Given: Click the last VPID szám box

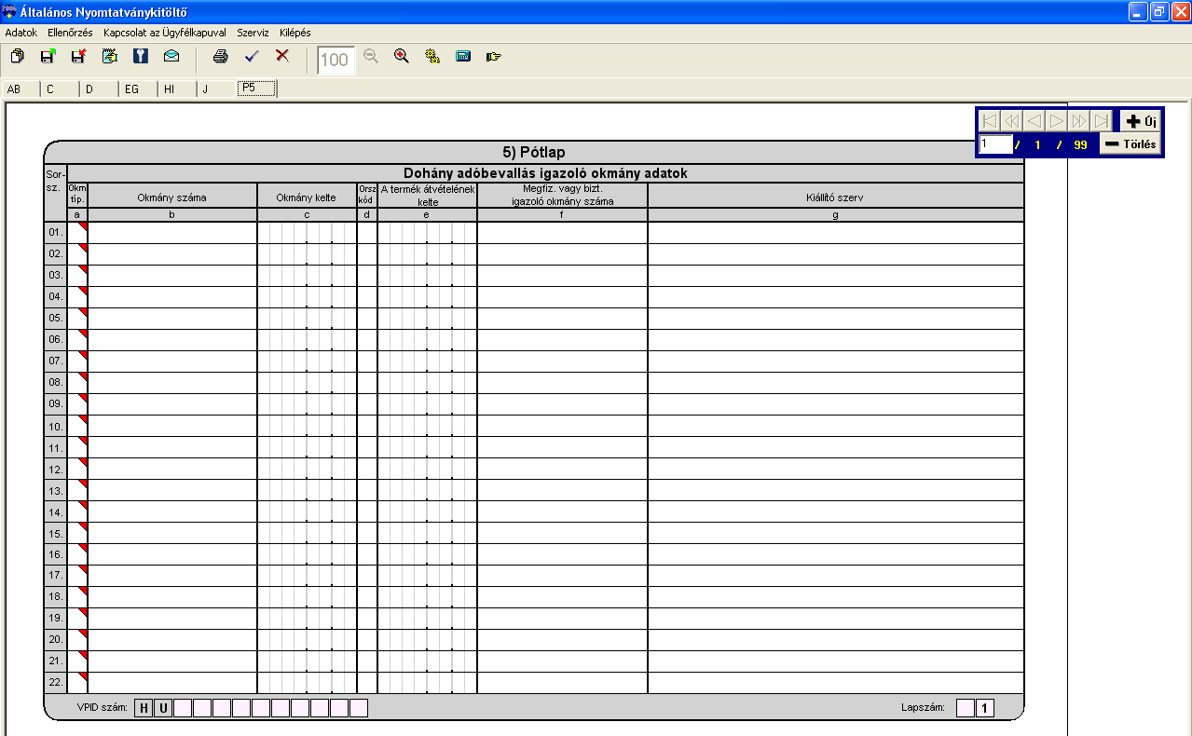Looking at the screenshot, I should [359, 708].
